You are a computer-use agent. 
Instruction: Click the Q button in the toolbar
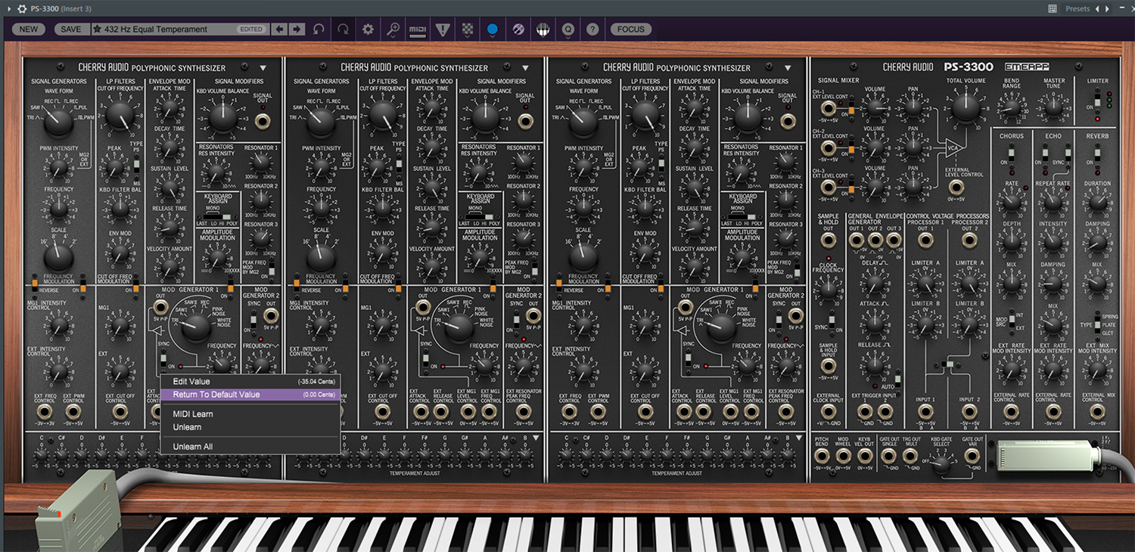[567, 29]
